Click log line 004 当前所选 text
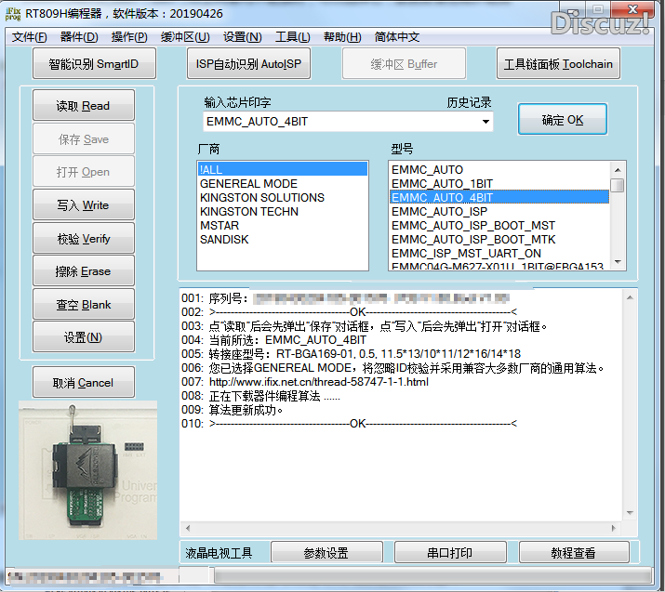Image resolution: width=665 pixels, height=592 pixels. tap(287, 340)
